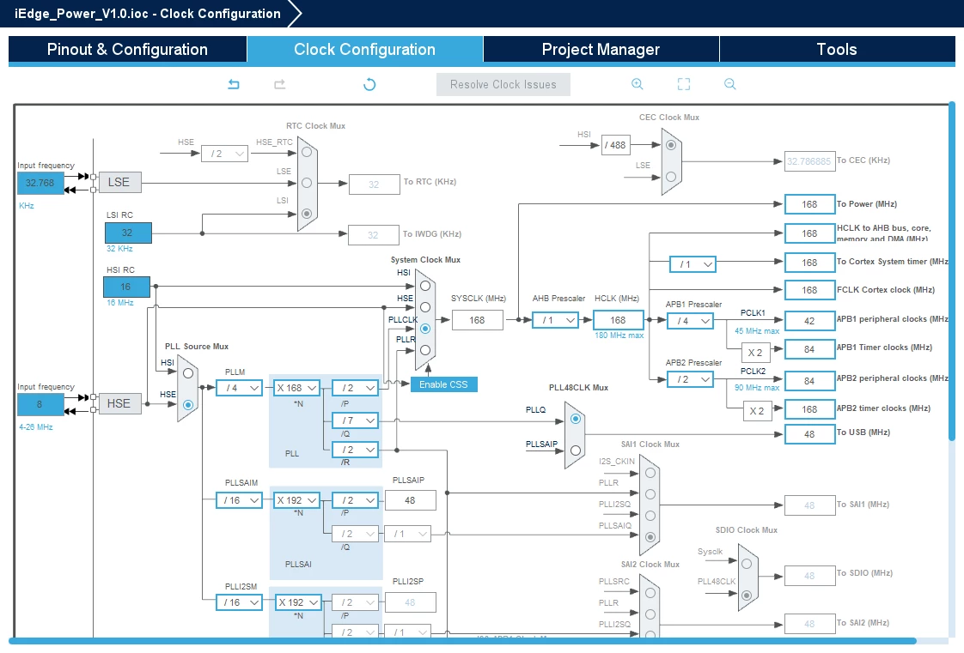The width and height of the screenshot is (964, 653).
Task: Click the PLLSAIP 48 value field
Action: coord(411,501)
